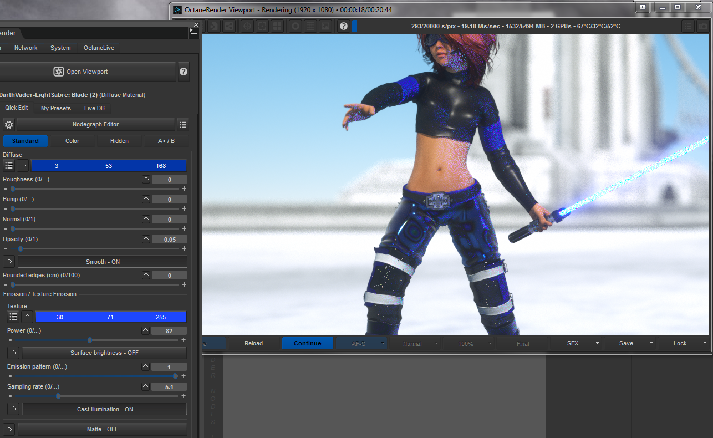Click the emission Texture node diamond icon
The image size is (713, 438).
pos(27,317)
